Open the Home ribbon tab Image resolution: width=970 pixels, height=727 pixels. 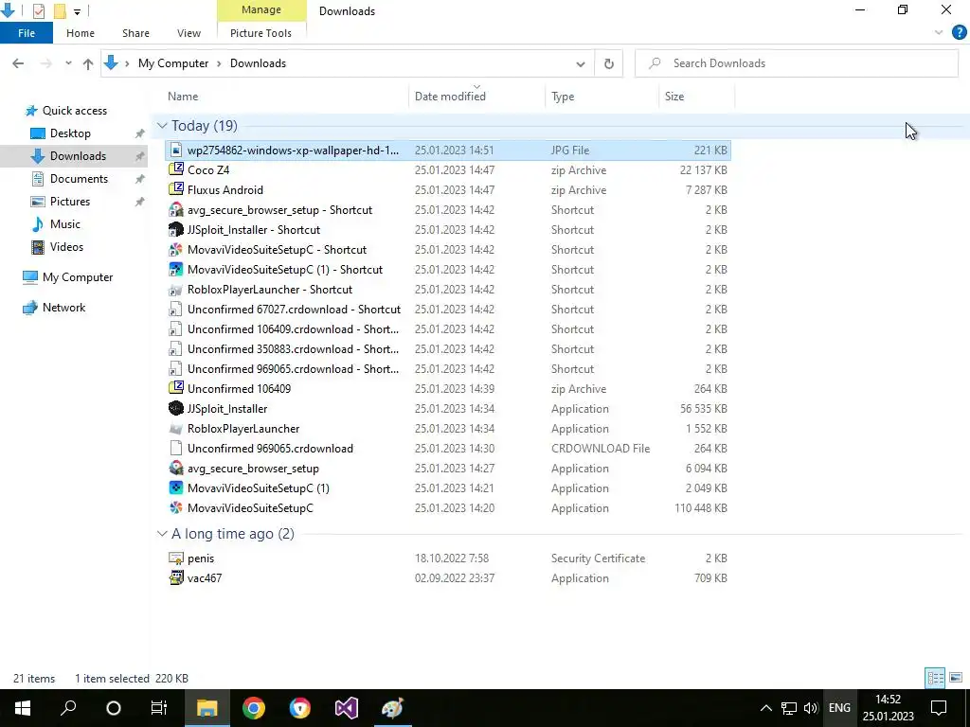81,33
